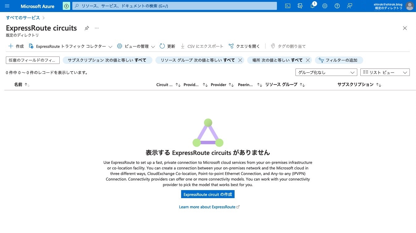Open リスト ビュー dropdown

click(x=385, y=72)
